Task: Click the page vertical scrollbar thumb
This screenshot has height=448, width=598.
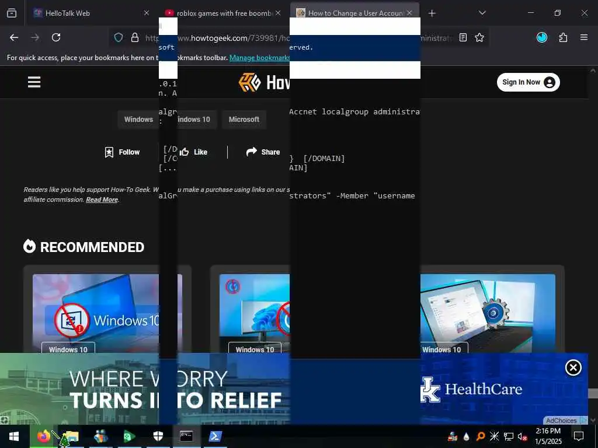Action: pos(593,394)
